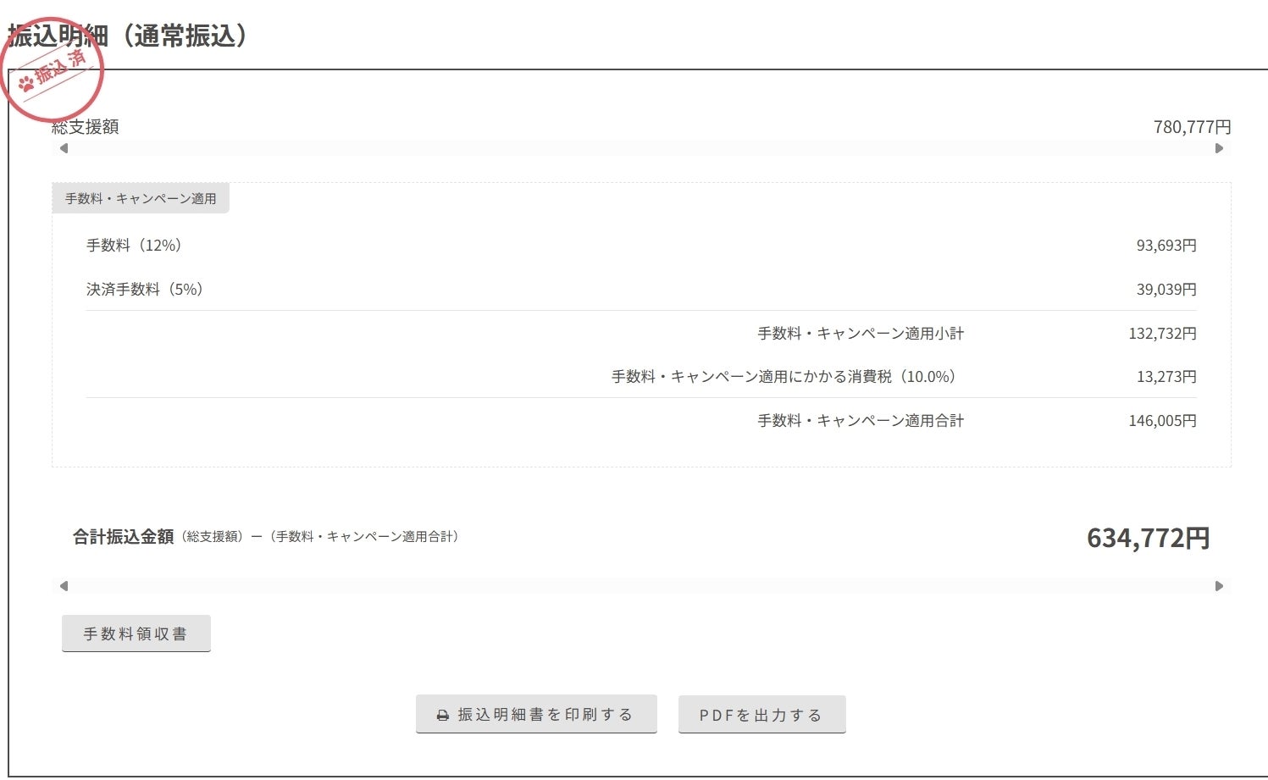The height and width of the screenshot is (780, 1268).
Task: Click right arrow of the upper scrollbar
Action: [x=1219, y=148]
